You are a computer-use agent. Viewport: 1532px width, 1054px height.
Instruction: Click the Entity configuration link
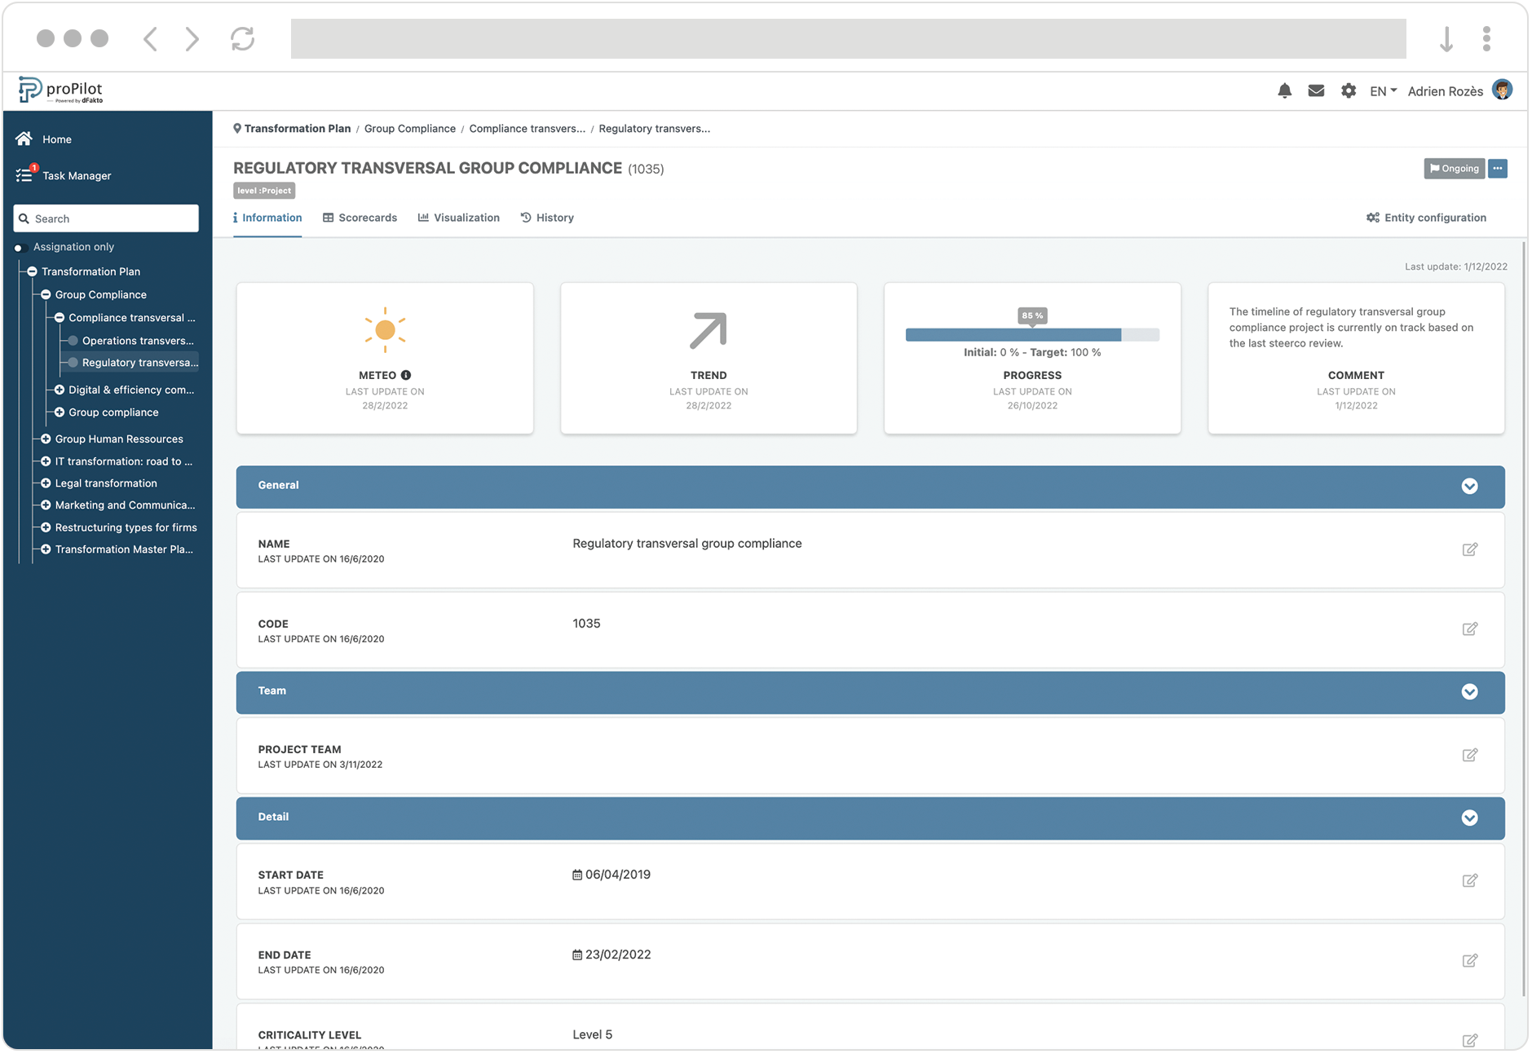(1426, 218)
